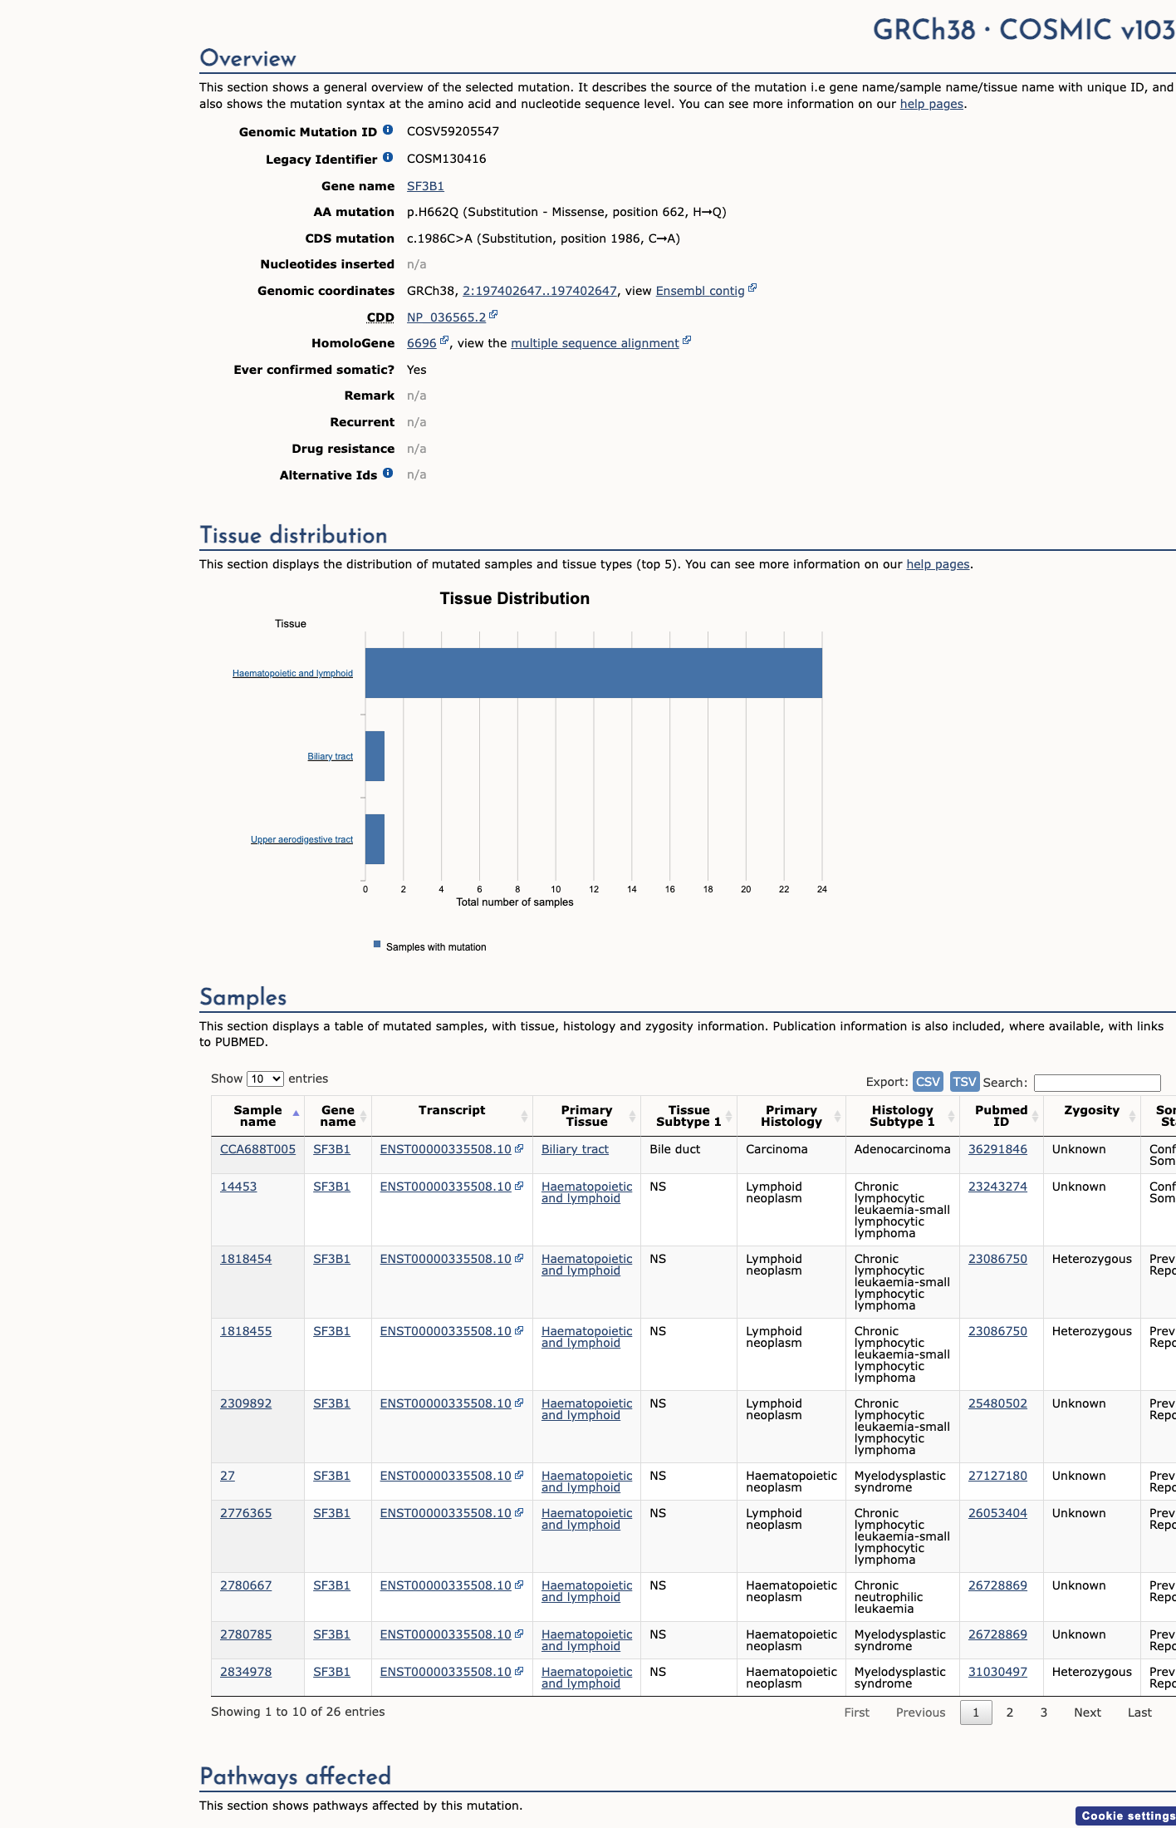
Task: Click Upper aerodigestive tract chart label
Action: point(301,839)
